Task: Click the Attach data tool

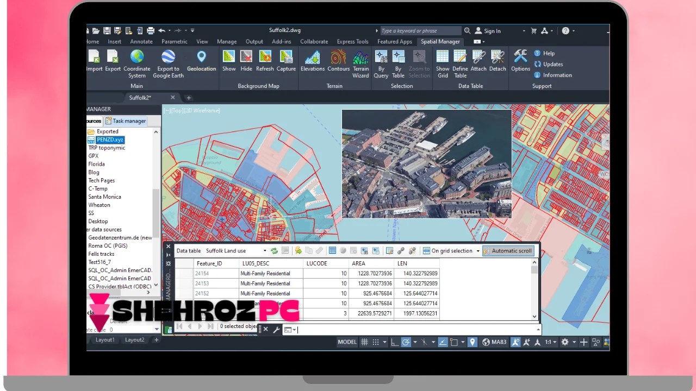Action: click(x=478, y=60)
